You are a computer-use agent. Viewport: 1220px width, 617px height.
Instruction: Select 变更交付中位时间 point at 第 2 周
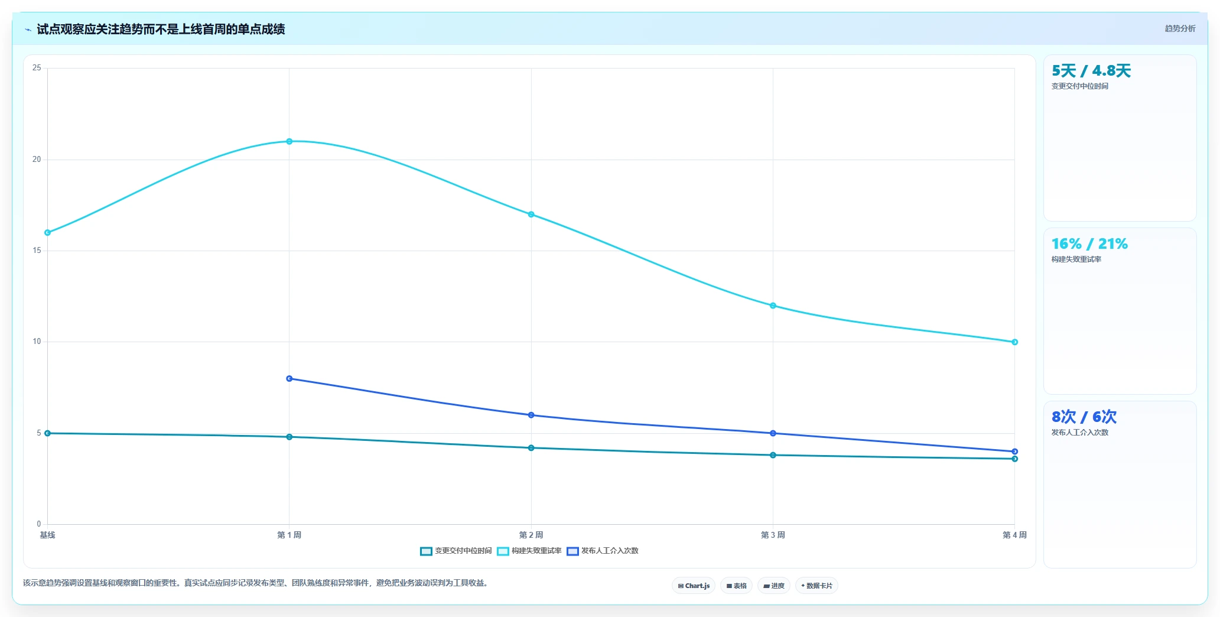pos(531,448)
